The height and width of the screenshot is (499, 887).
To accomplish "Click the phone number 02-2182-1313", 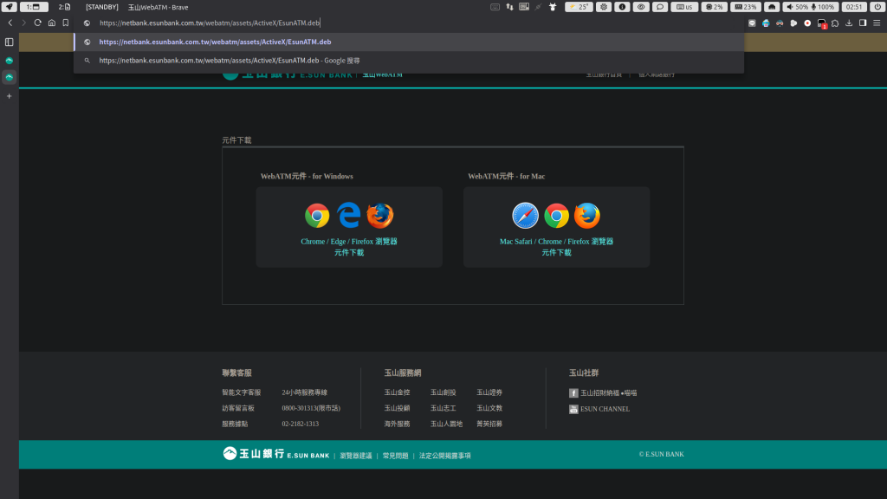I will 301,424.
